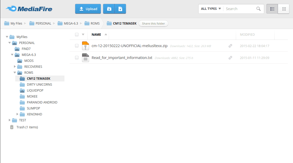This screenshot has height=163, width=293.
Task: Open the Read_for_important_information.txt file name
Action: coord(122,58)
